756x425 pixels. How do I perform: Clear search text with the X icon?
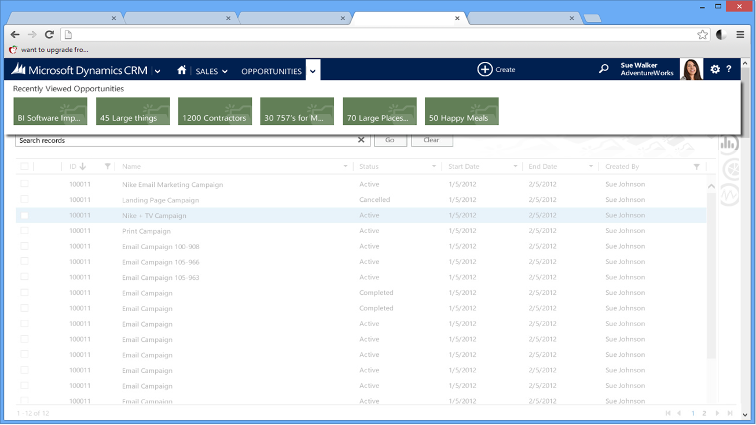click(361, 140)
